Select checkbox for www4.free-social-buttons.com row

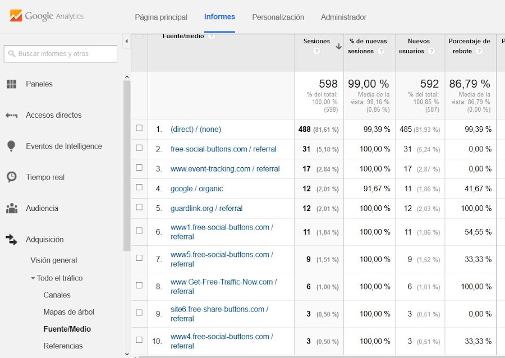point(139,340)
